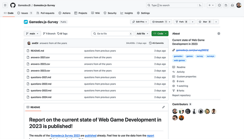Expand the Star lists dropdown arrow
This screenshot has width=244, height=139.
pos(216,22)
